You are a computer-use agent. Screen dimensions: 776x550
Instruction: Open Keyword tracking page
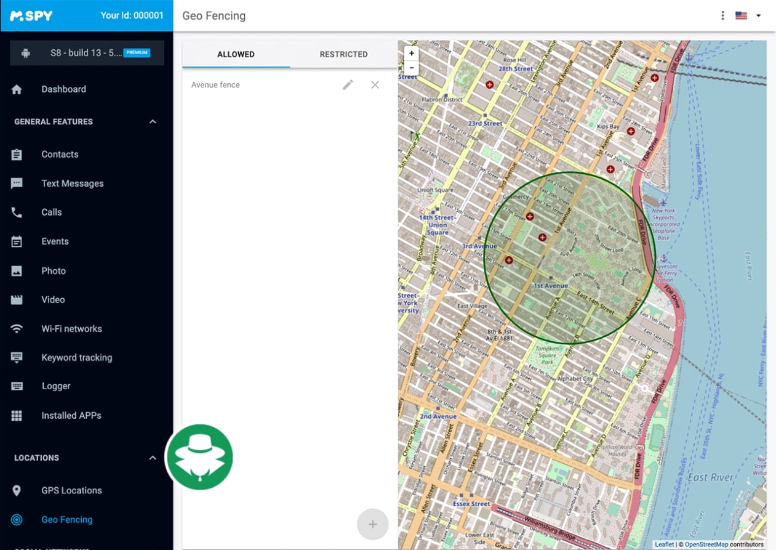[76, 358]
